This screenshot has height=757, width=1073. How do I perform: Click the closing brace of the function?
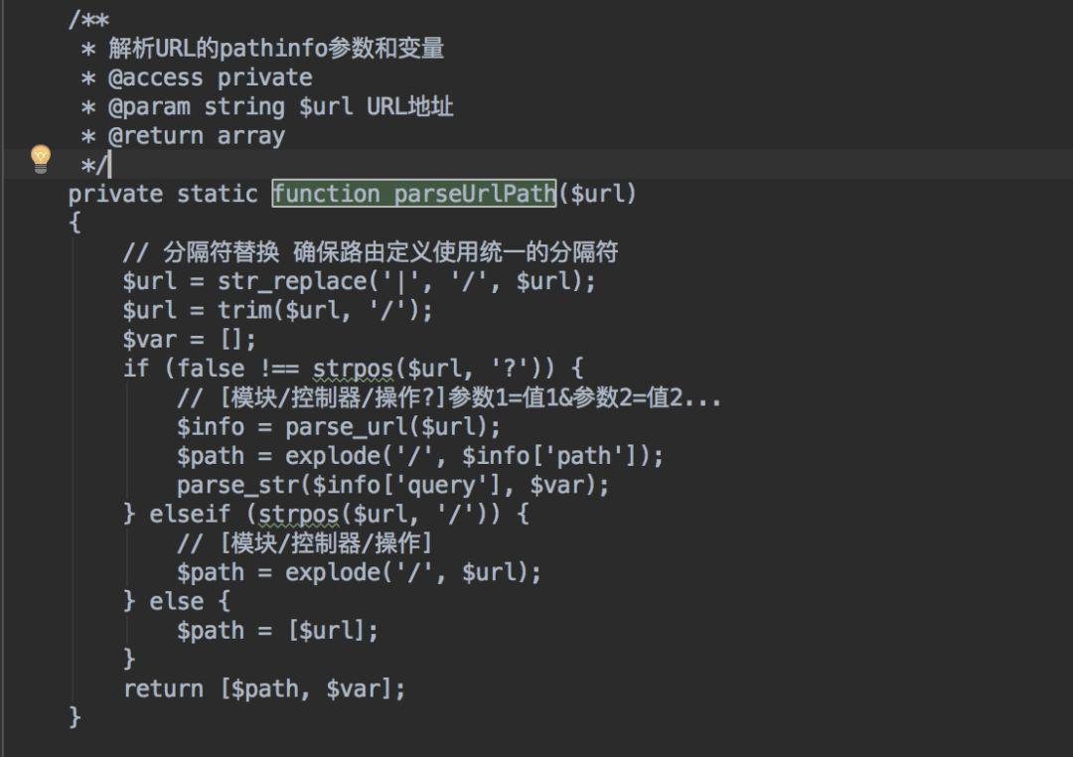click(75, 717)
